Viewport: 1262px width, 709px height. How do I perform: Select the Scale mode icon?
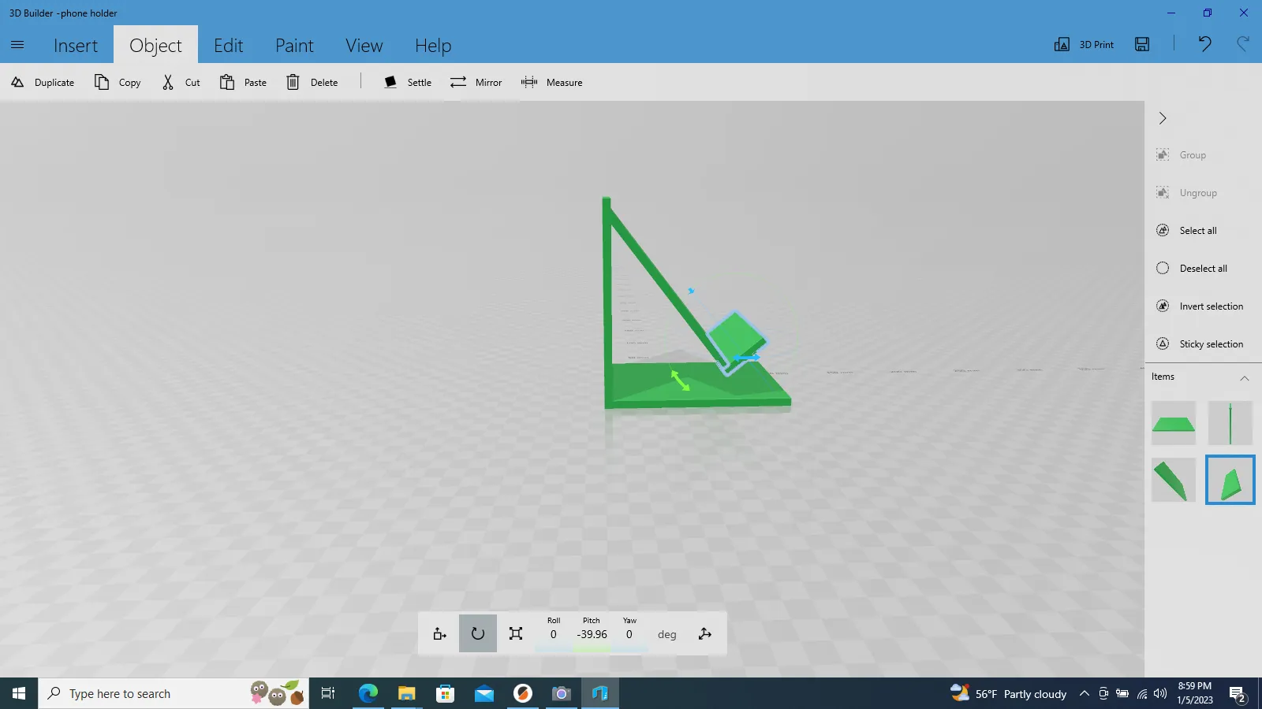point(516,634)
